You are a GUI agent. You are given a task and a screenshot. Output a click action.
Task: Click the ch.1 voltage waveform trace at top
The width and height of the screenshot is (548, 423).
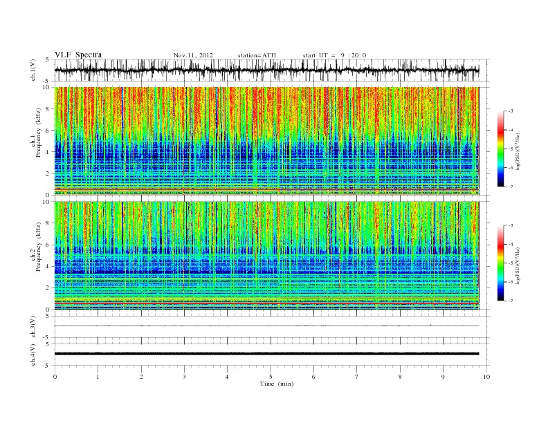(266, 70)
